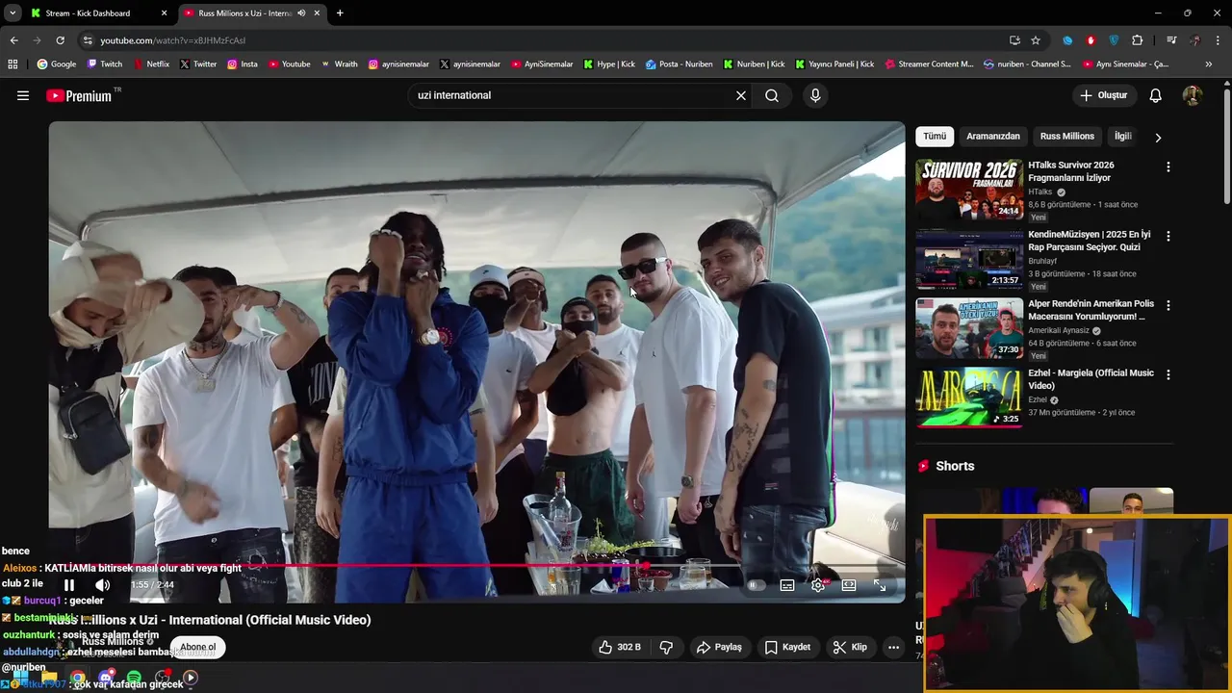This screenshot has width=1232, height=693.
Task: Click the address bar URL
Action: tap(173, 40)
